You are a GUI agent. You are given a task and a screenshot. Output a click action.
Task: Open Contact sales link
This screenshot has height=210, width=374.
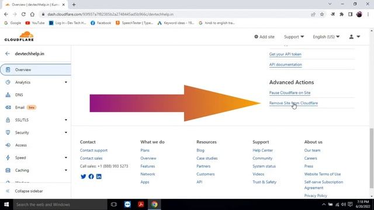pos(91,158)
